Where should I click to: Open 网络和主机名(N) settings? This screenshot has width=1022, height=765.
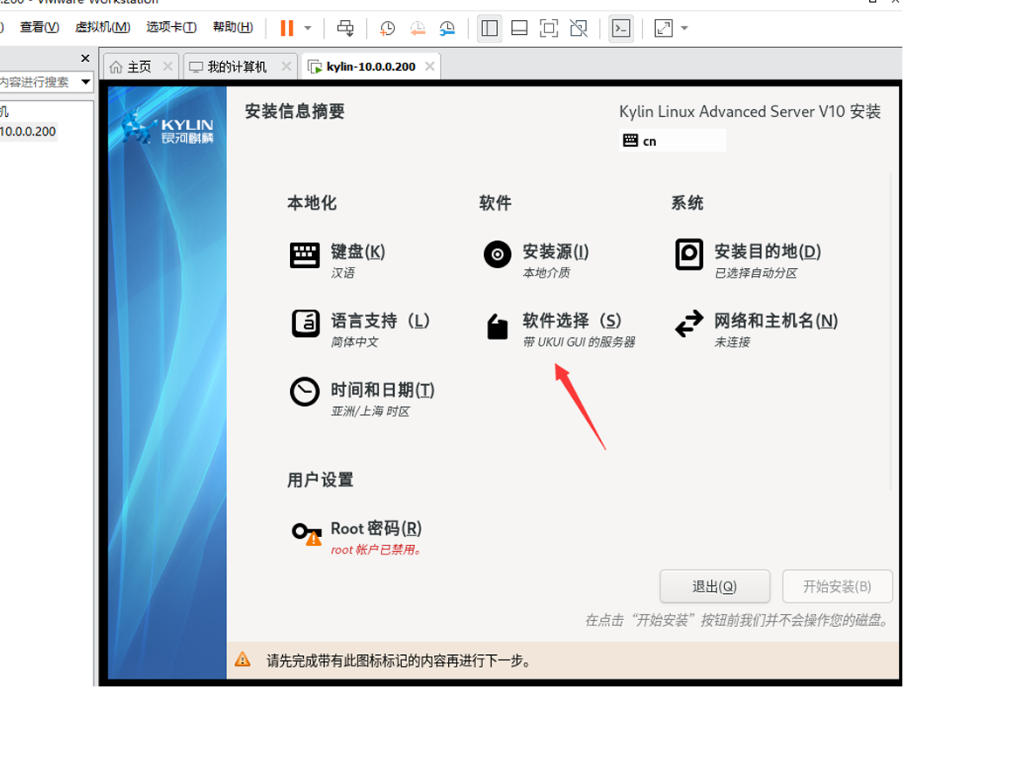776,320
